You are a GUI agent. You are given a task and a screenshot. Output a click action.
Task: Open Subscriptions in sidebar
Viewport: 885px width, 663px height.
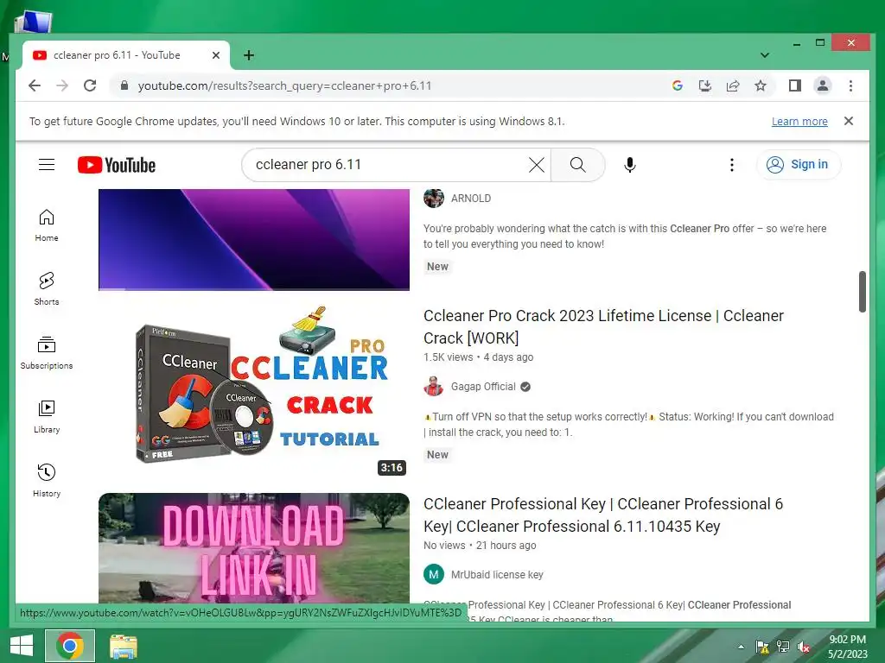tap(47, 353)
